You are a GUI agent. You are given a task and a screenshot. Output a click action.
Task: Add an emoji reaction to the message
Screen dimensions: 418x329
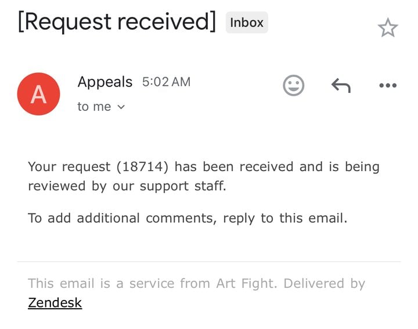coord(293,85)
